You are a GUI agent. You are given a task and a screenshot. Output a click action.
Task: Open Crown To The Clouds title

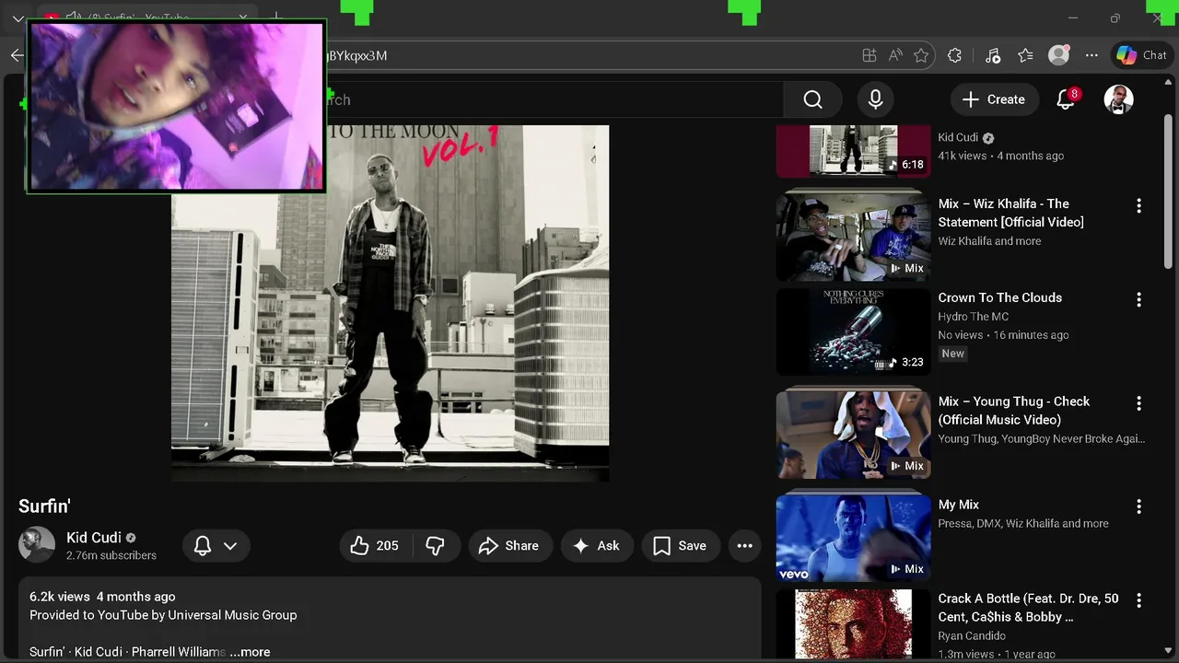[x=999, y=297]
